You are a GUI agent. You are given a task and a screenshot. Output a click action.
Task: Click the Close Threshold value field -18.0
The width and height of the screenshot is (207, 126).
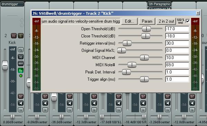pyautogui.click(x=177, y=36)
